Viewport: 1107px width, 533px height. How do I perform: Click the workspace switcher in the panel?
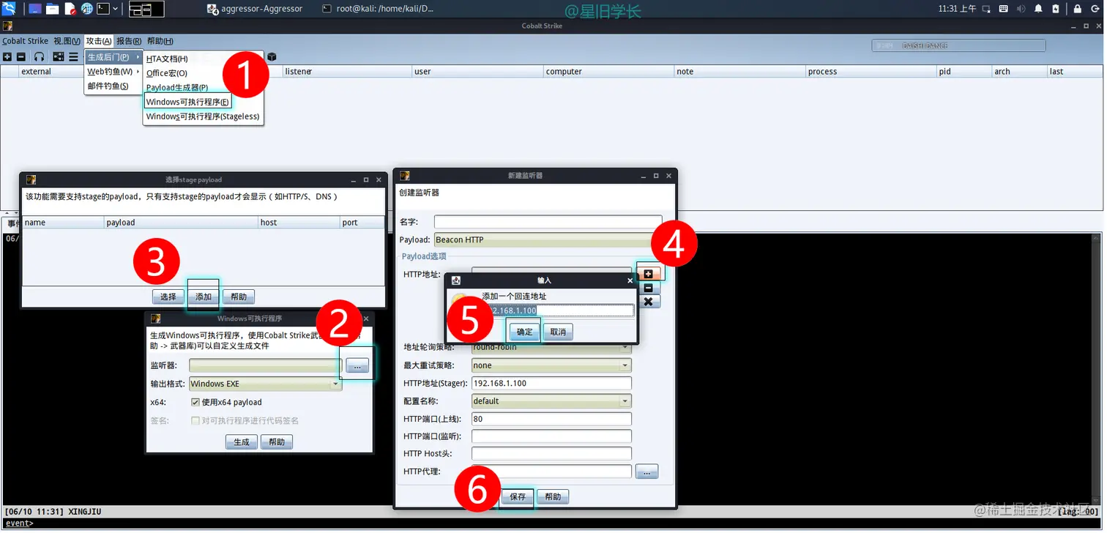[x=146, y=9]
